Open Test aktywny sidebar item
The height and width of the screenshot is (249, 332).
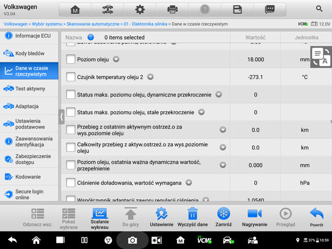[x=29, y=89]
